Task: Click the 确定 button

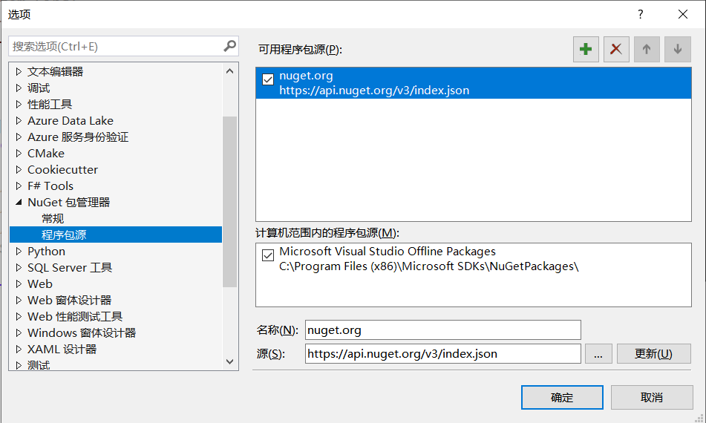Action: (x=562, y=397)
